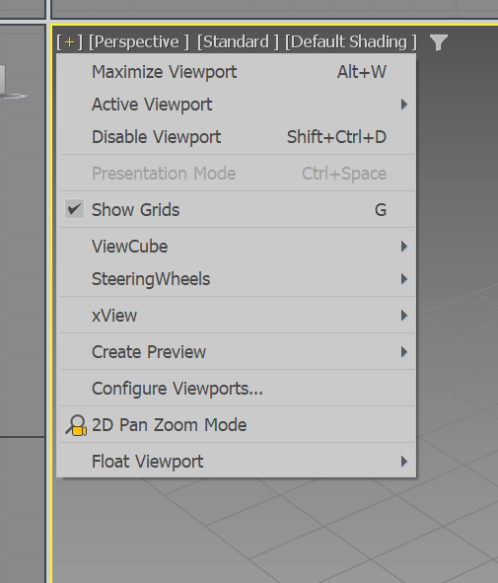Expand the Active Viewport submenu arrow
Screen dimensions: 498x583
pos(404,105)
